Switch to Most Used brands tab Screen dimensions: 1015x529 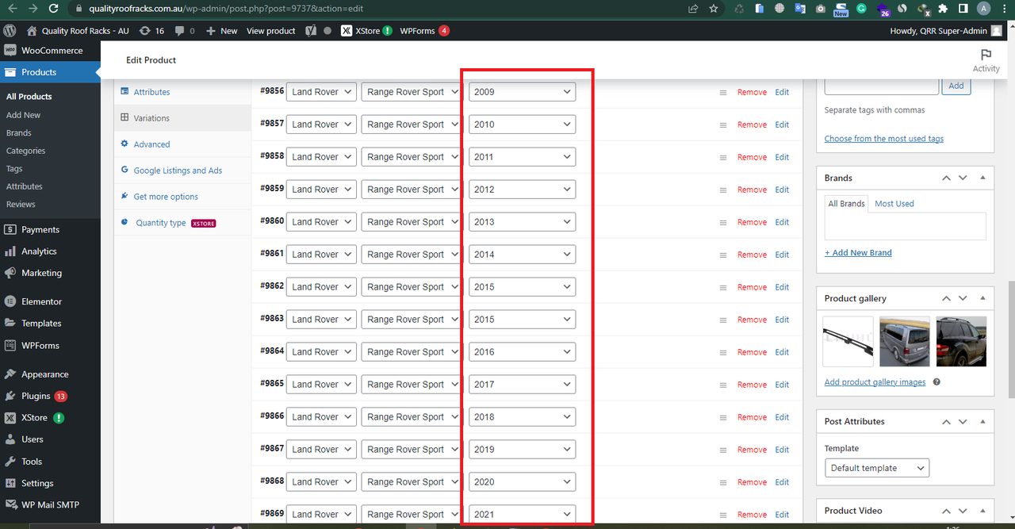coord(894,204)
